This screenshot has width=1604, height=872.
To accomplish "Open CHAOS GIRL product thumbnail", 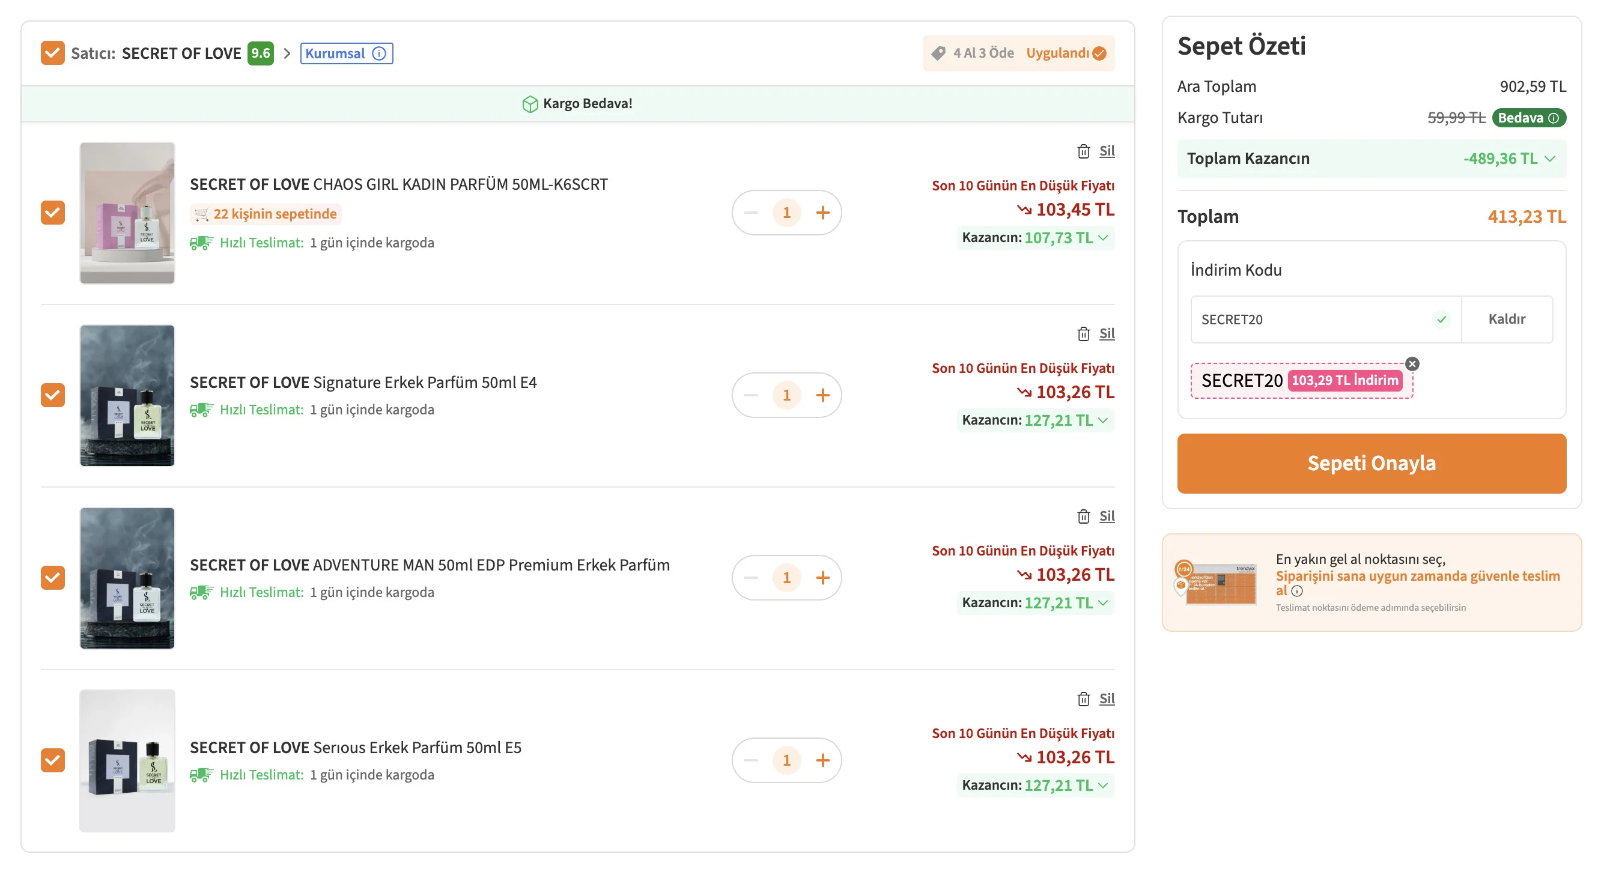I will point(127,213).
